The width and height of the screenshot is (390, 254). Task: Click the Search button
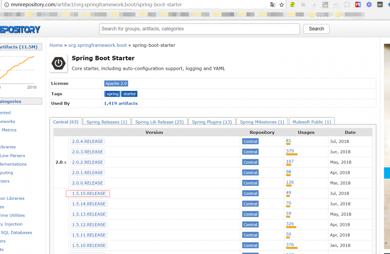[x=316, y=29]
